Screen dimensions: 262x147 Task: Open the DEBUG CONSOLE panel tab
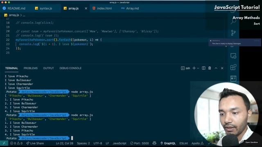click(x=70, y=68)
